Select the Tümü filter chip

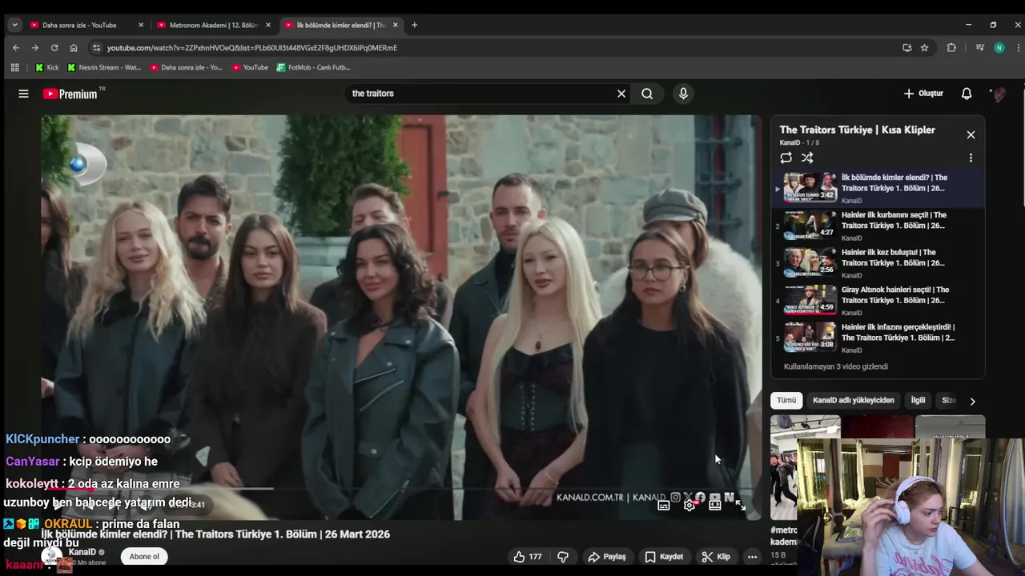click(786, 400)
